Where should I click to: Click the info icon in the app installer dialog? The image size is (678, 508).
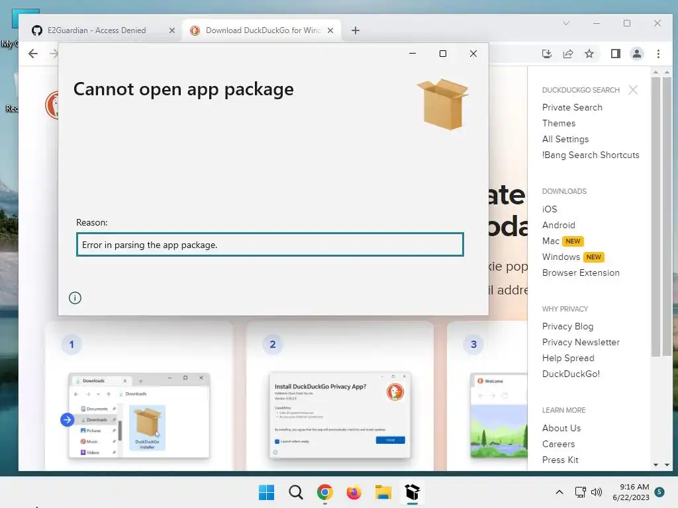tap(75, 298)
